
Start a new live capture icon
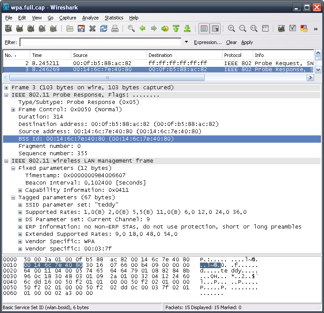(x=31, y=28)
